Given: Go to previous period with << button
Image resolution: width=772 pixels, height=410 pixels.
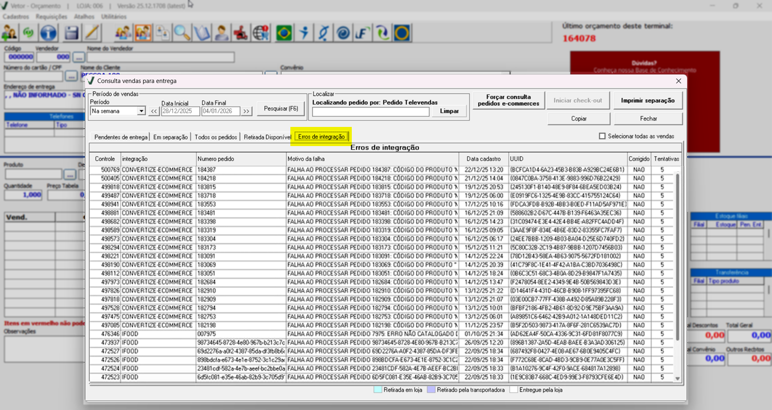Looking at the screenshot, I should (154, 111).
